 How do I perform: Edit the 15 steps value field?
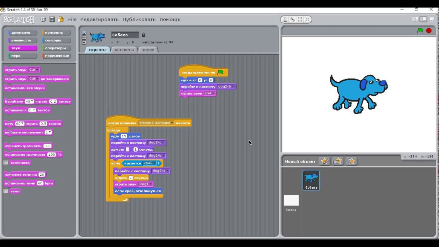coord(124,136)
